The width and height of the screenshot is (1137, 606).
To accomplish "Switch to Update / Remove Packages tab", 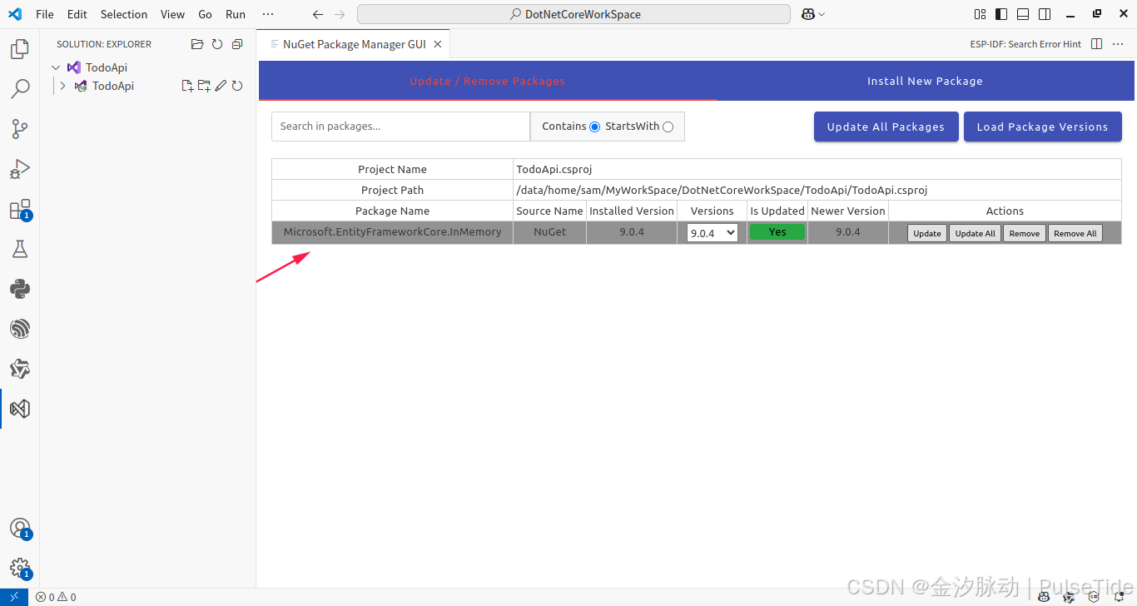I will tap(487, 81).
